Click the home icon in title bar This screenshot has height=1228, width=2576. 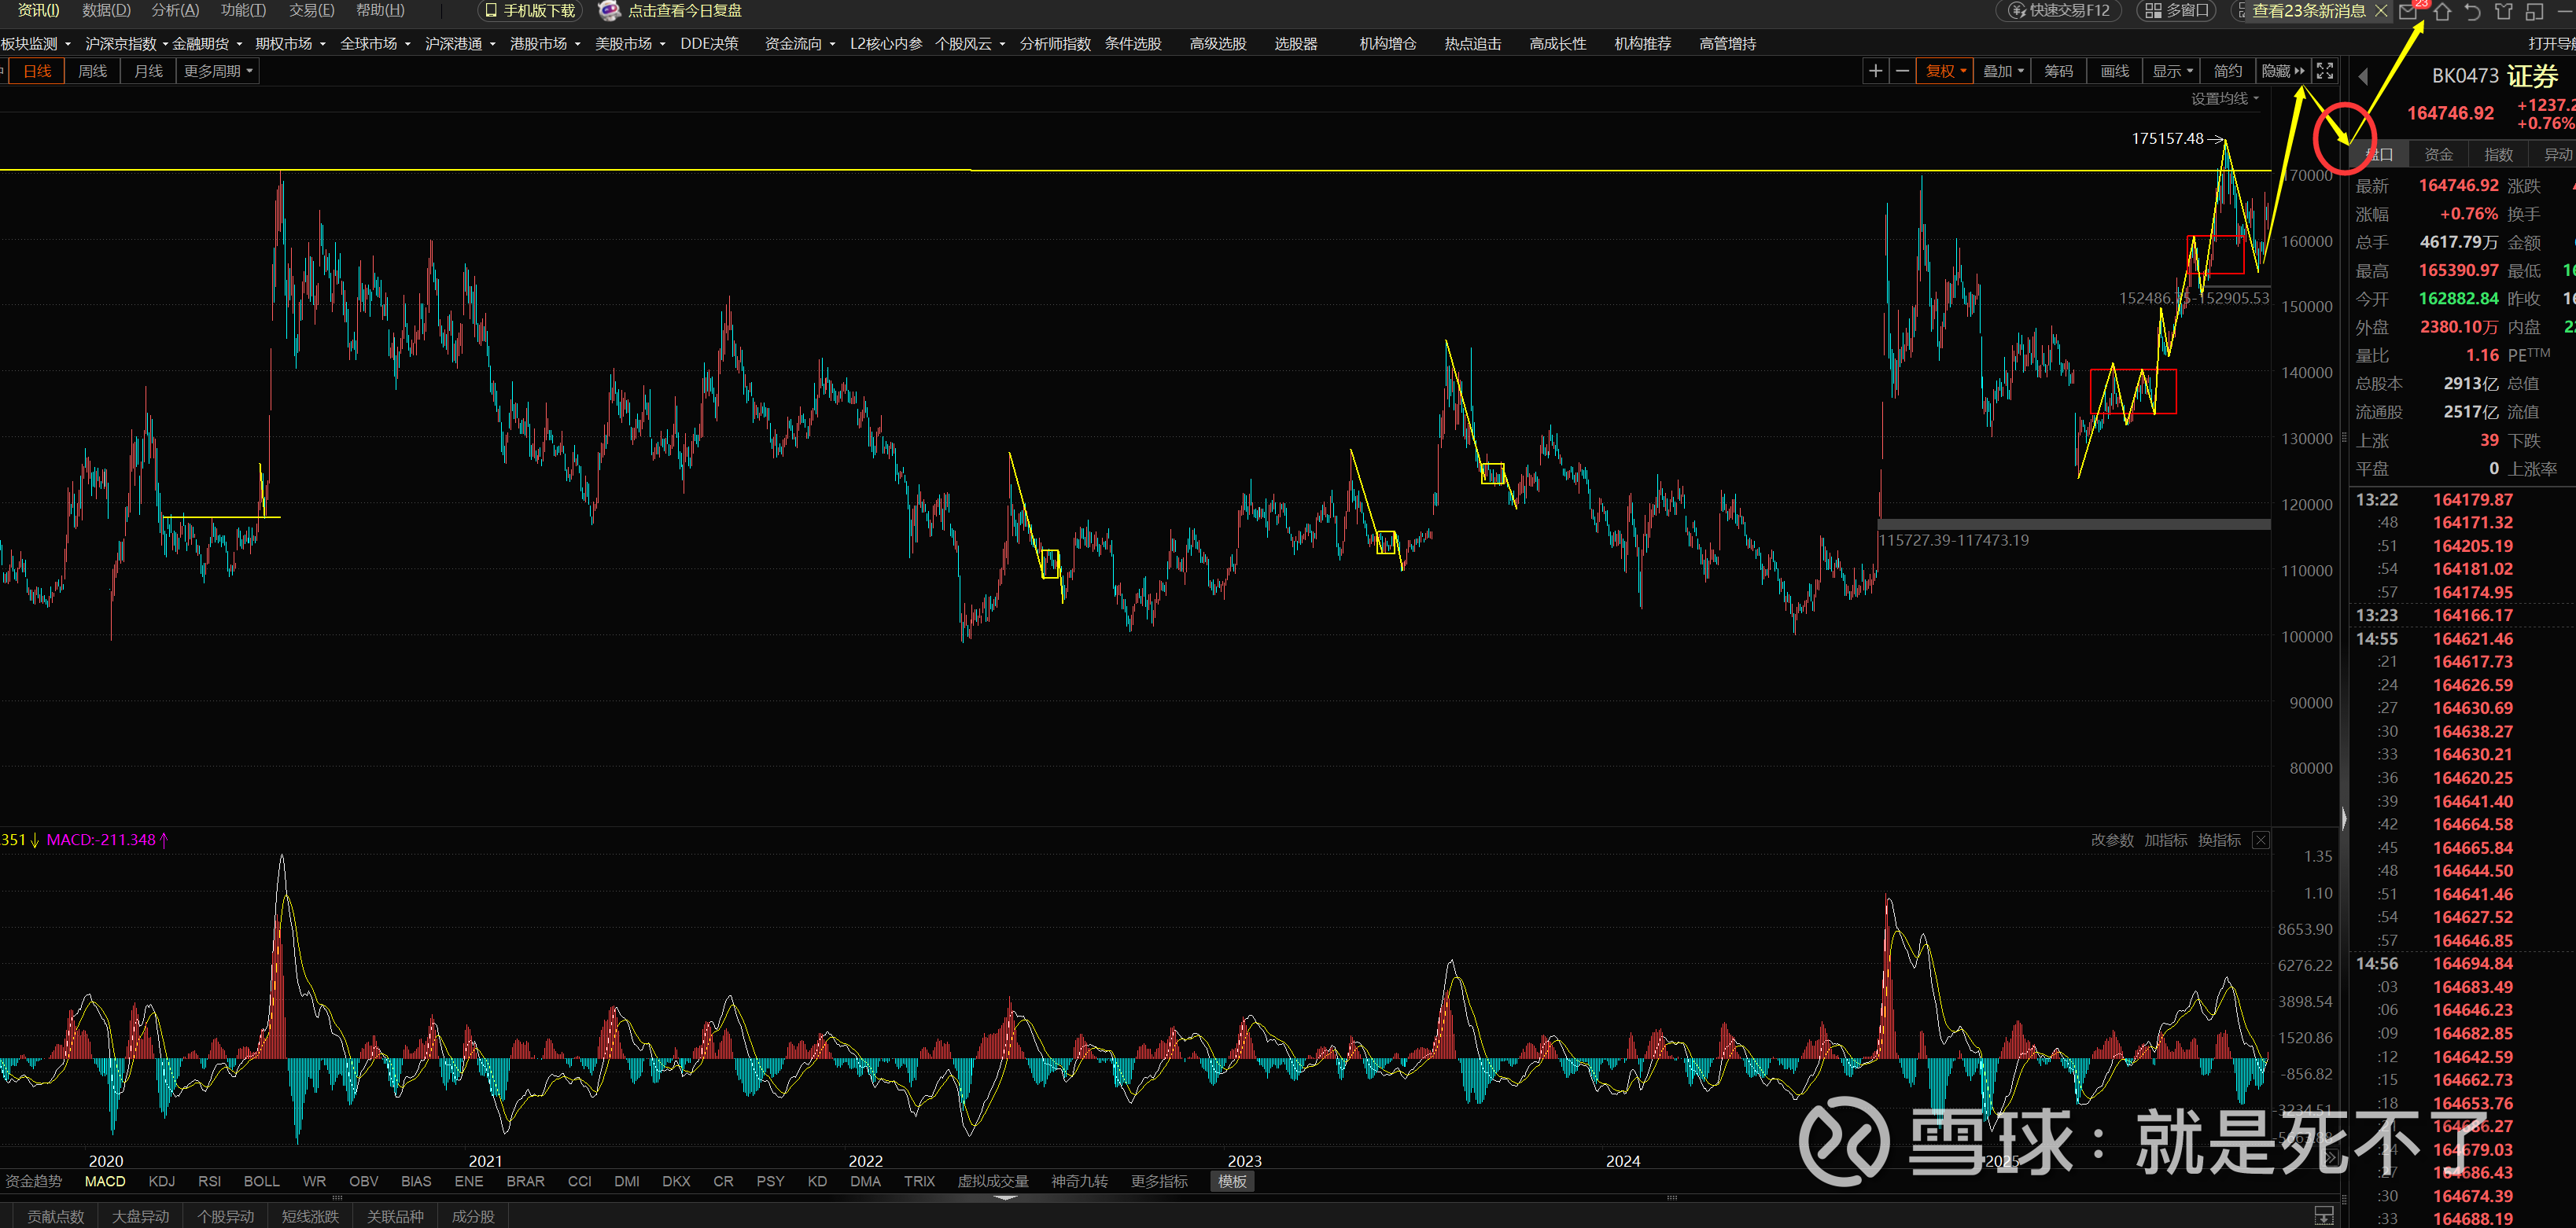[2442, 11]
